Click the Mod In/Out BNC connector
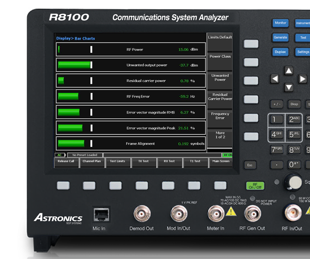The image size is (310, 259). [x=179, y=214]
